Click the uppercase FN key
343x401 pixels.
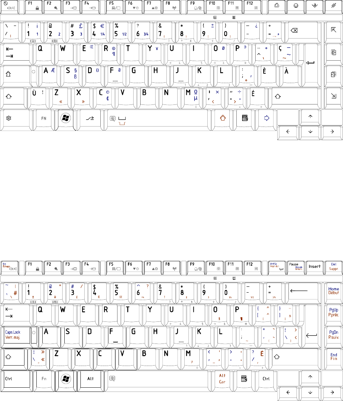pyautogui.click(x=44, y=120)
